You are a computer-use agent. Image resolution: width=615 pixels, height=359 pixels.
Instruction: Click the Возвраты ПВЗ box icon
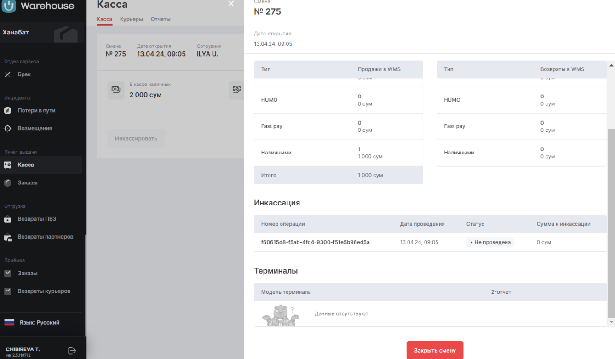(7, 219)
